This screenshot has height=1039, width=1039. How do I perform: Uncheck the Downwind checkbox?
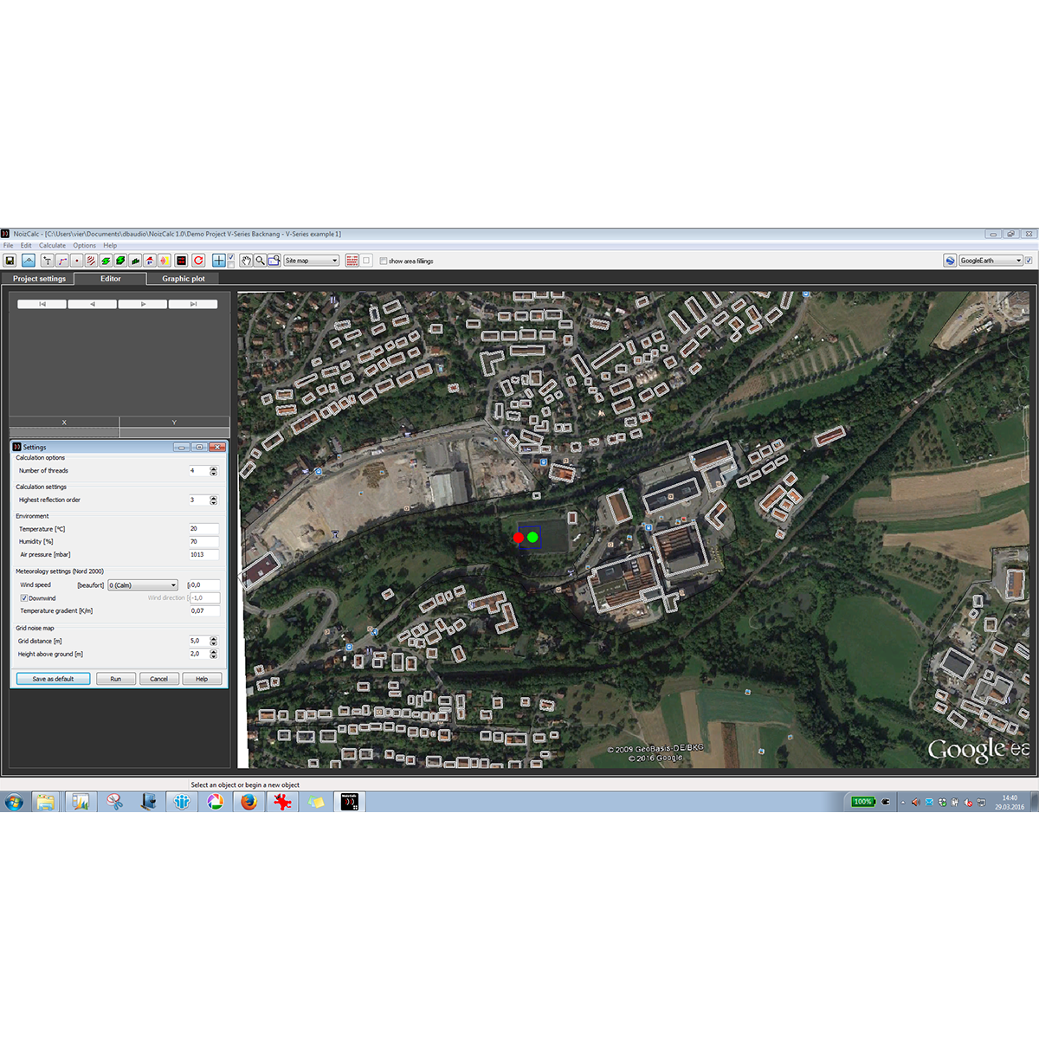tap(24, 598)
